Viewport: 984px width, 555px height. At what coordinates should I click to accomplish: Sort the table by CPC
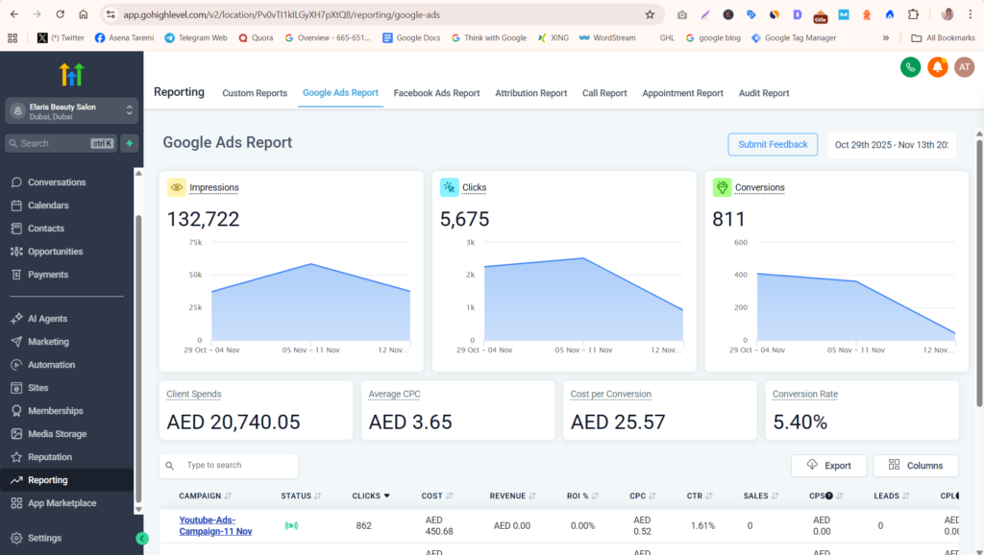coord(643,496)
